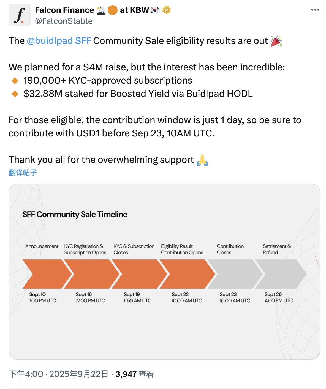Open the @FalconStable handle
The image size is (326, 389).
(64, 21)
